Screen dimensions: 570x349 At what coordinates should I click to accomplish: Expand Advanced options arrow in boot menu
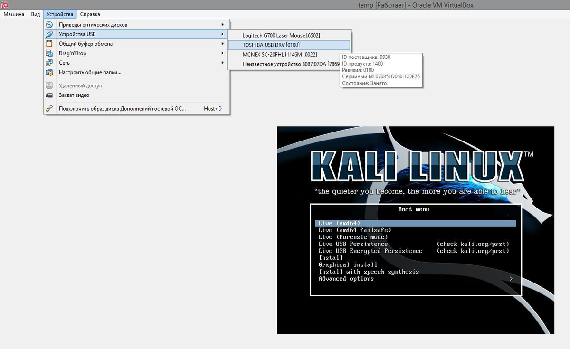[511, 279]
